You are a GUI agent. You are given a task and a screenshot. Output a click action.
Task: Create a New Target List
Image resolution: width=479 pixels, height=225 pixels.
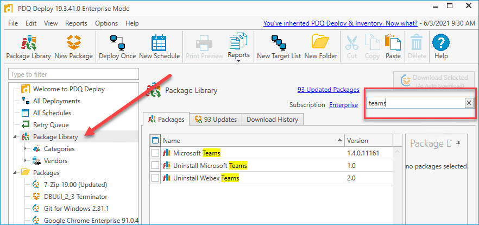(279, 47)
